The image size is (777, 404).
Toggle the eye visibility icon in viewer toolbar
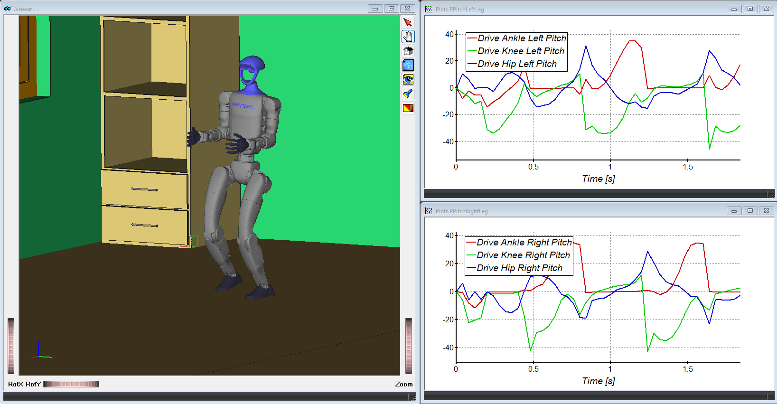pos(408,79)
